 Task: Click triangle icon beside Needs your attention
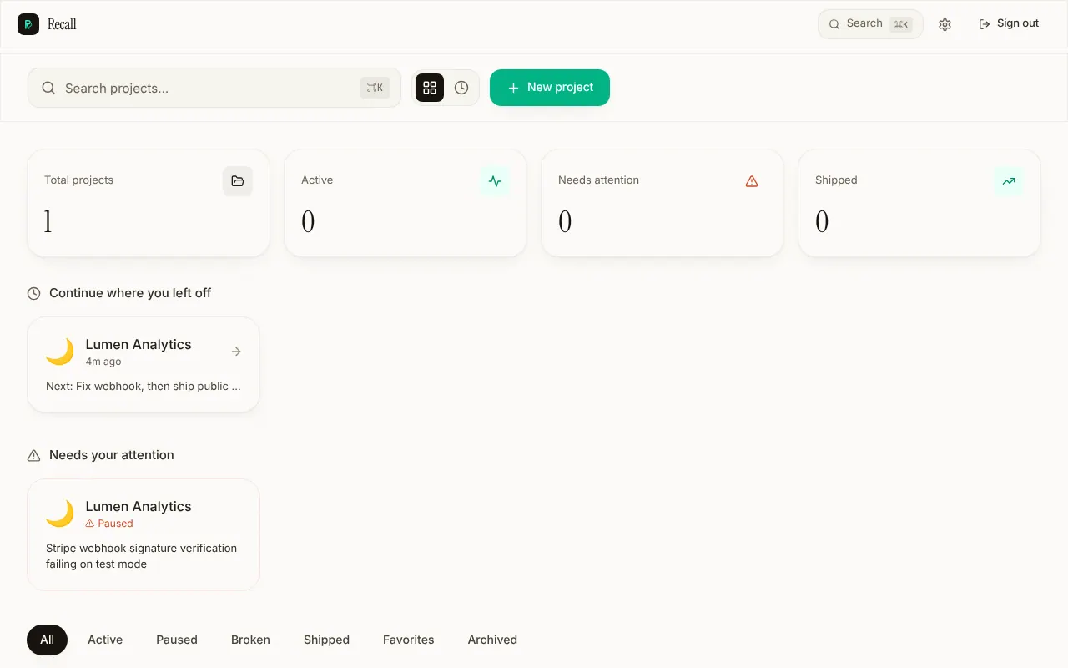click(34, 455)
